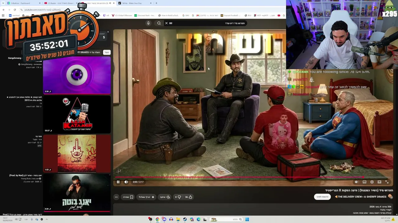Screen dimensions: 398x223
Task: Open Steam from the taskbar
Action: pos(185,219)
